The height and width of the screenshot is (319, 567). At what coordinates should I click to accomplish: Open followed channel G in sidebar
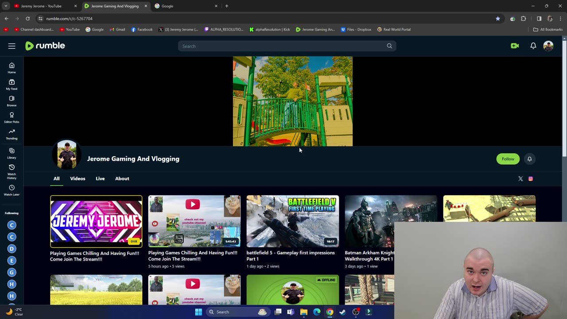coord(12,272)
